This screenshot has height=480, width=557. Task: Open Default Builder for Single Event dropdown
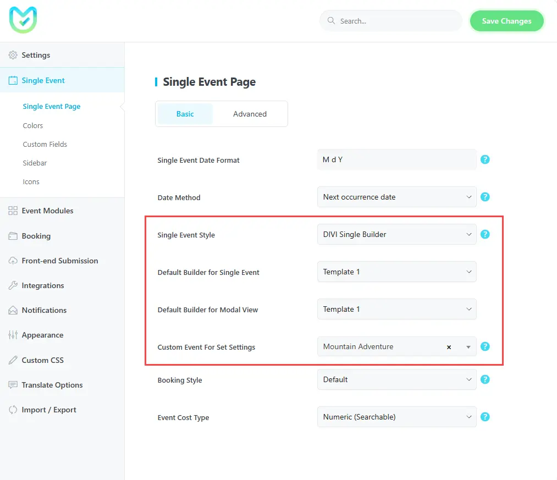(397, 272)
